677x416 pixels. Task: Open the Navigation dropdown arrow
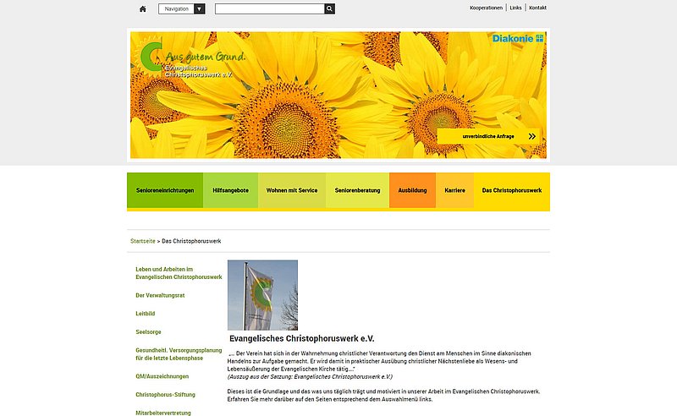(199, 8)
